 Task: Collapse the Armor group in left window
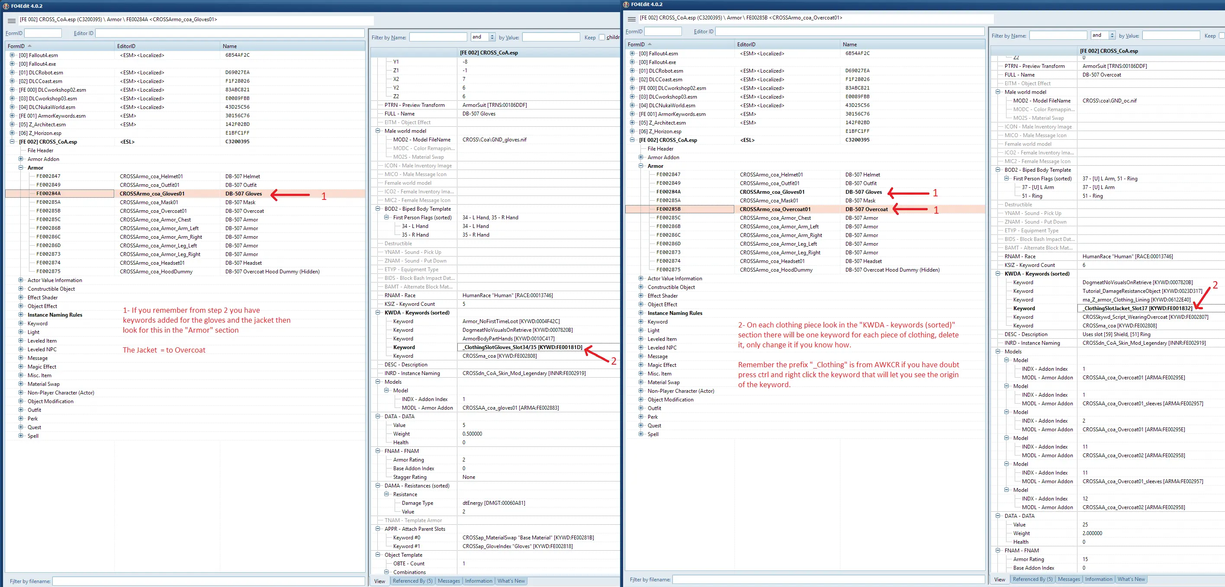click(20, 167)
